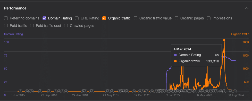252x101 pixels.
Task: Click the final '2' marker at the timeline end
Action: 235,92
